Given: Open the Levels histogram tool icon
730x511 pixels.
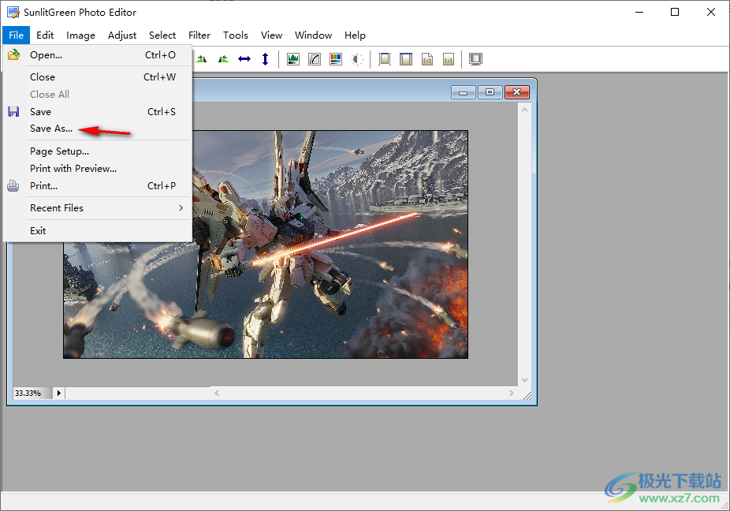Looking at the screenshot, I should [x=293, y=59].
